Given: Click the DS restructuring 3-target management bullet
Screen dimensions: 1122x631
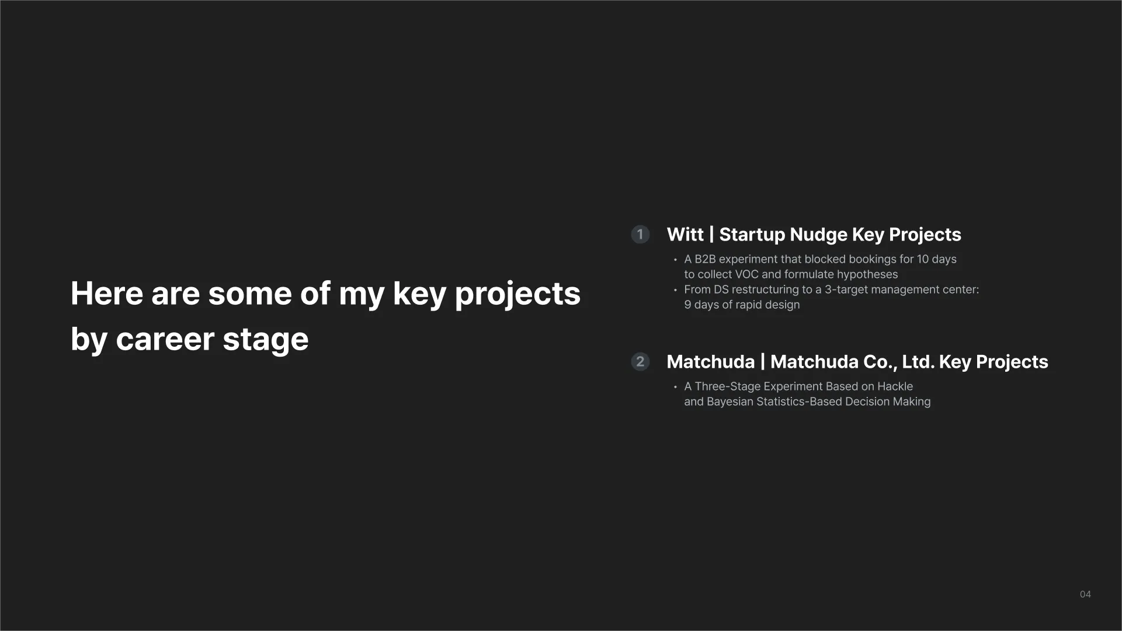Looking at the screenshot, I should point(831,290).
